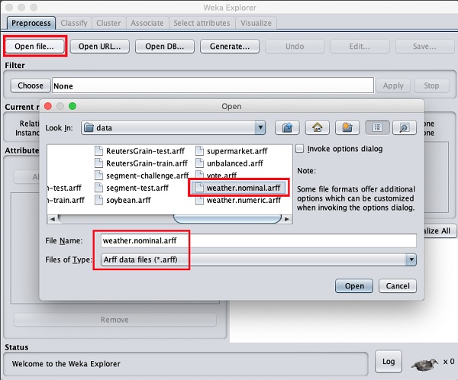Click the filter Choose button
This screenshot has width=458, height=380.
[31, 85]
